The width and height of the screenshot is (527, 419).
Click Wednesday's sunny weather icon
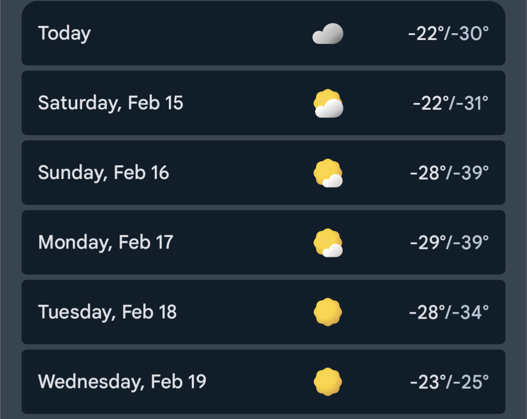(x=328, y=382)
